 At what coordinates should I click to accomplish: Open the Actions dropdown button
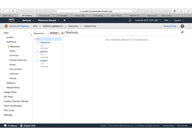pos(54,33)
